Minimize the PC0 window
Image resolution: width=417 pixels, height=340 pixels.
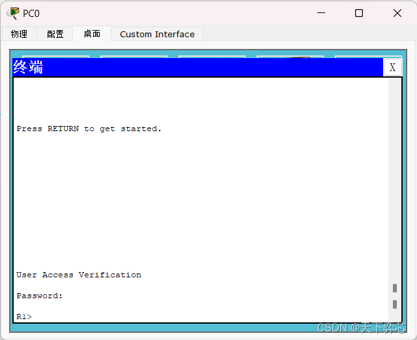(x=321, y=13)
